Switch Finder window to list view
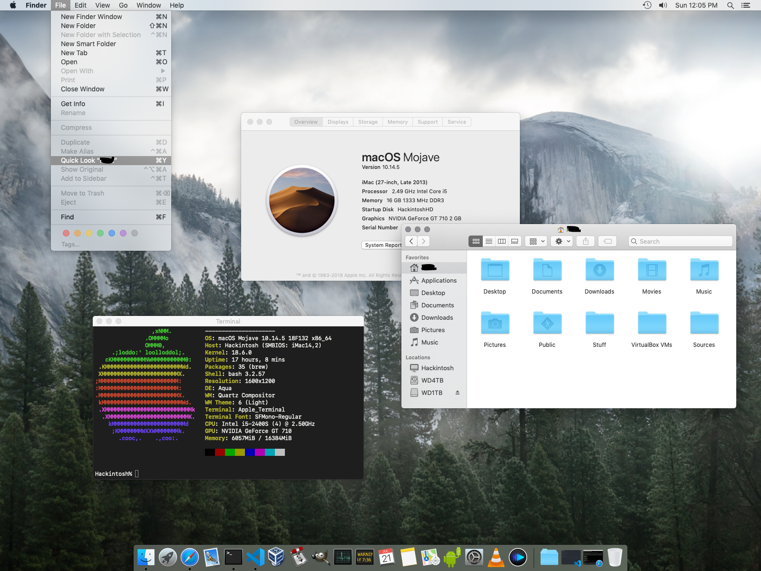This screenshot has width=761, height=571. [x=489, y=241]
